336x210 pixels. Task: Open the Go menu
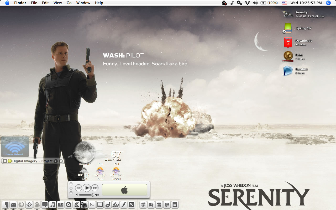(x=69, y=3)
